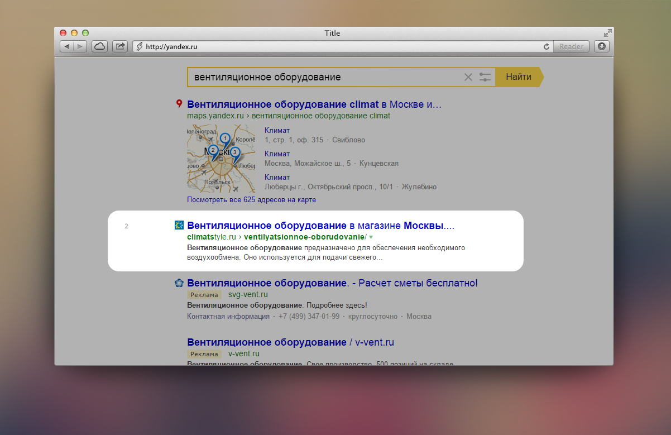Viewport: 671px width, 435px height.
Task: Open the iCloud tabs cloud icon
Action: point(100,46)
